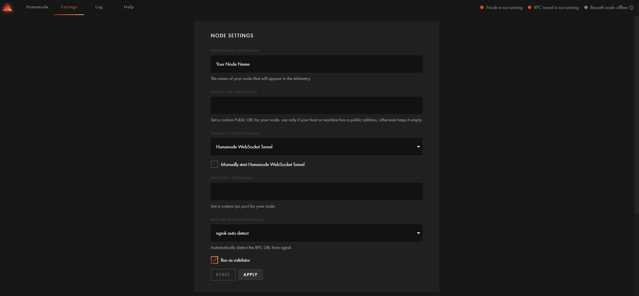The image size is (639, 296).
Task: Uncheck the Run as validator checkbox
Action: [214, 260]
